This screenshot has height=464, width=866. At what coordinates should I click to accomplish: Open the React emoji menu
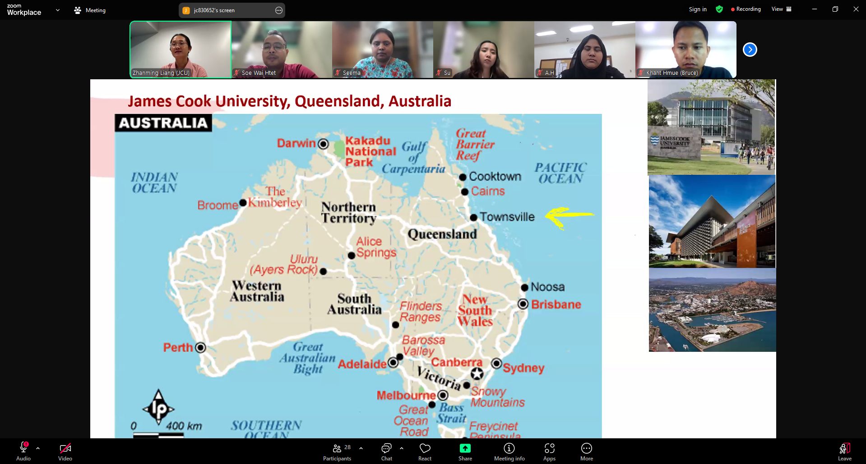pyautogui.click(x=425, y=451)
